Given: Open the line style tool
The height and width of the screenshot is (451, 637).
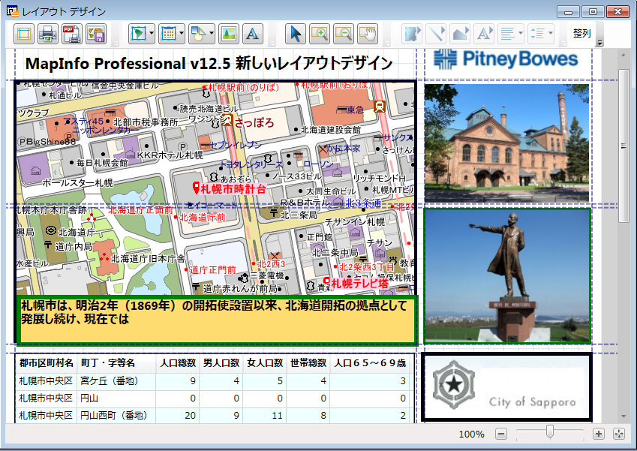Looking at the screenshot, I should pos(436,34).
